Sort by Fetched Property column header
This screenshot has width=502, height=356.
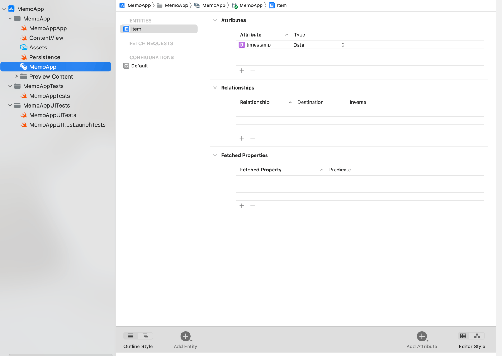[x=261, y=170]
